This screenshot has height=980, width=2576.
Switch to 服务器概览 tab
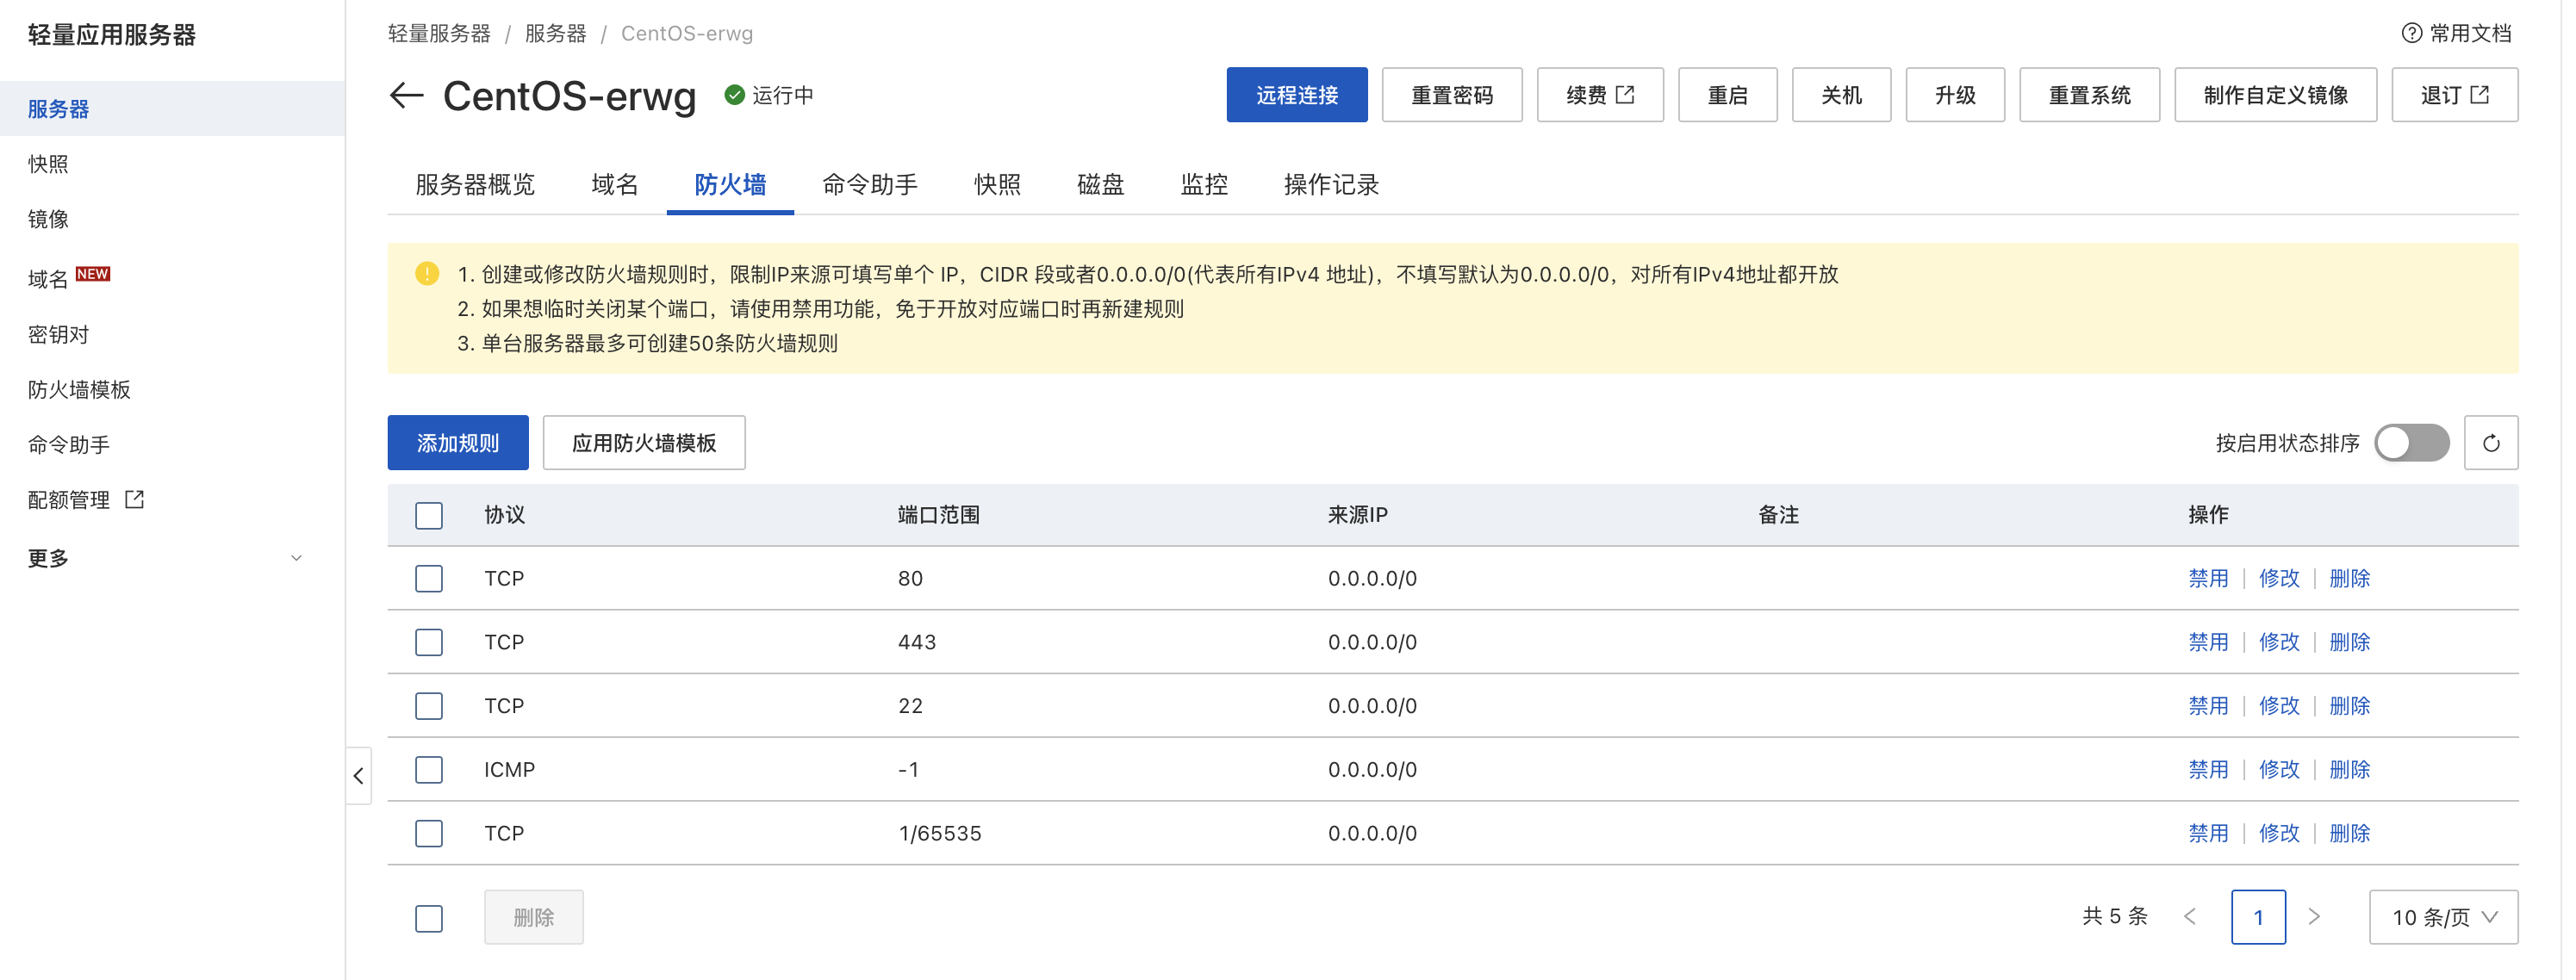coord(475,185)
